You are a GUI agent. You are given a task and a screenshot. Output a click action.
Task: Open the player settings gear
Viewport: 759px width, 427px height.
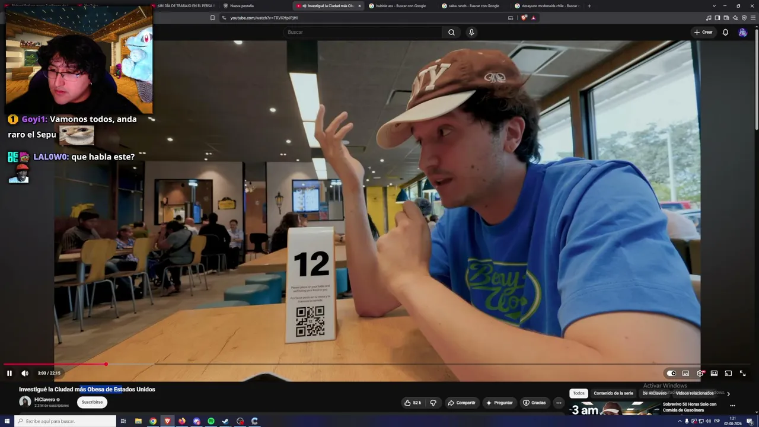coord(700,373)
